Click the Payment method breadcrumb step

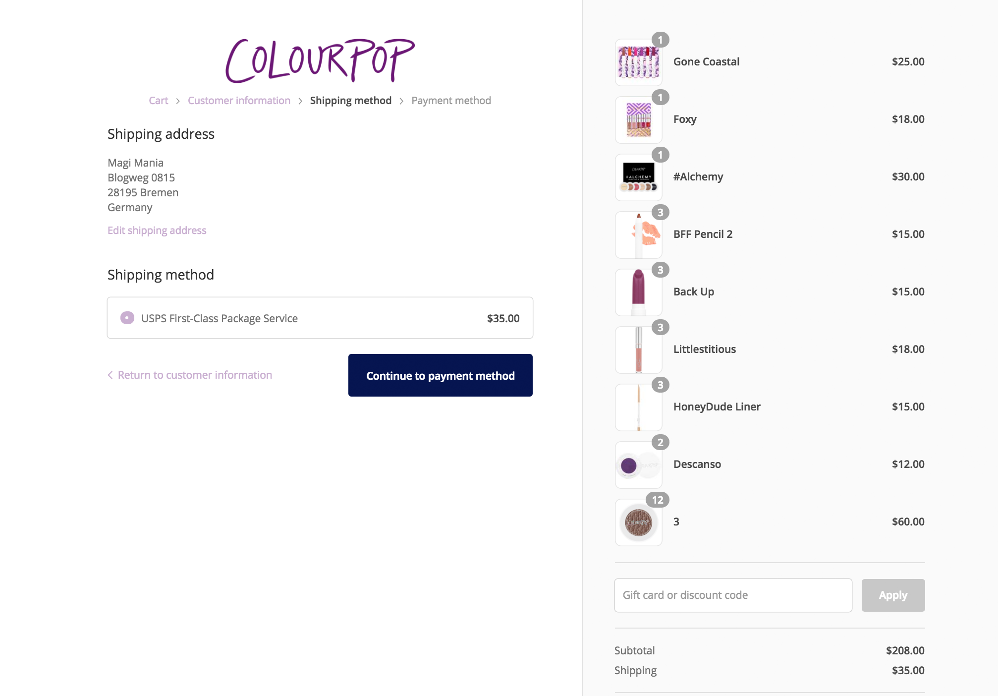tap(451, 101)
